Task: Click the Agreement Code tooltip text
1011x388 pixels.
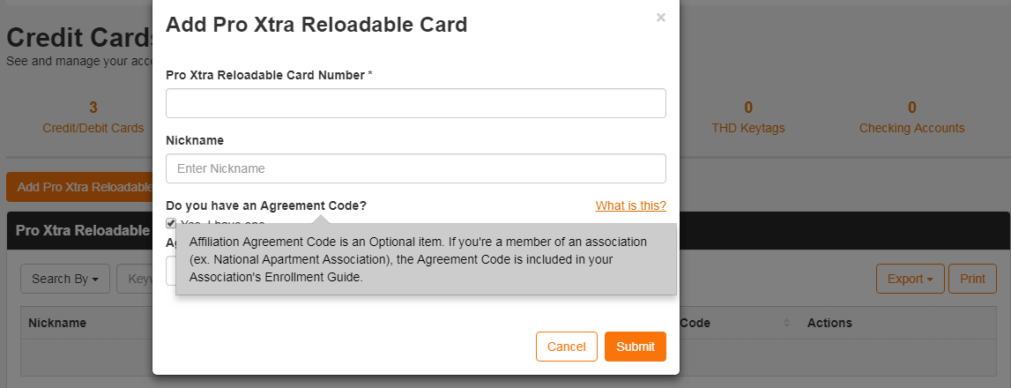Action: pyautogui.click(x=425, y=258)
